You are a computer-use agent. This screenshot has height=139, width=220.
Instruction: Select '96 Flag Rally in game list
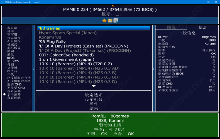(52, 42)
